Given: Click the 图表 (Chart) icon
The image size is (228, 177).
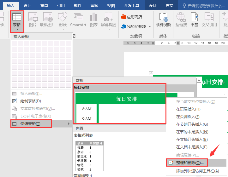Looking at the screenshot, I should click(x=94, y=20).
